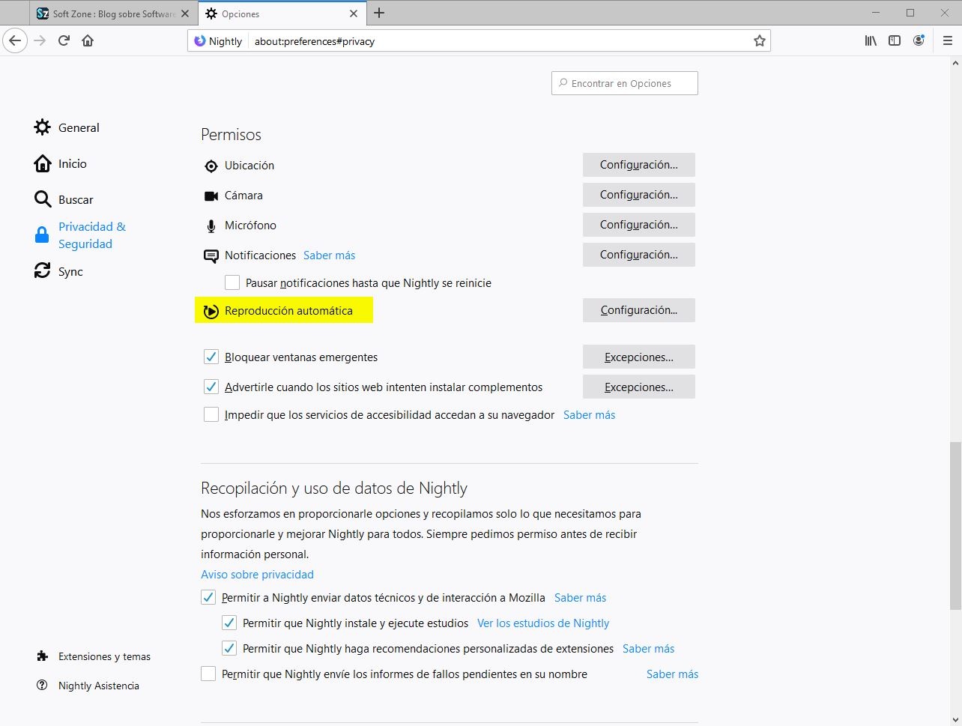Uncheck sending technical data to Mozilla
This screenshot has width=962, height=726.
(208, 597)
